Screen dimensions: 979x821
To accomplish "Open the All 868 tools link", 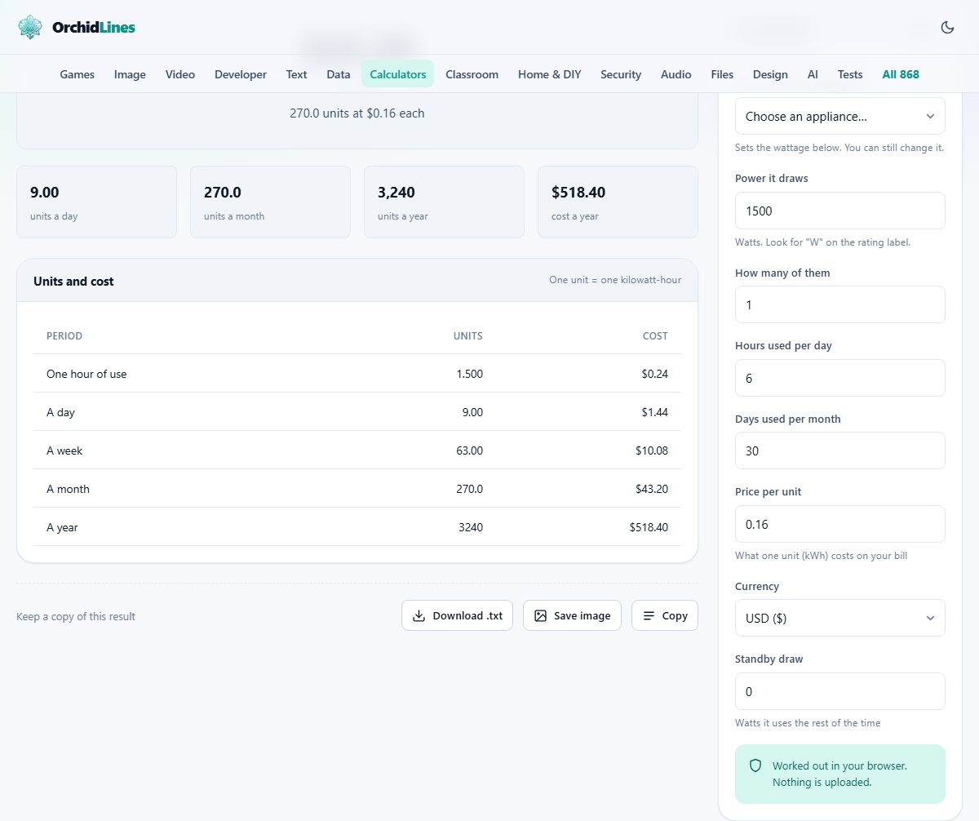I will point(901,74).
